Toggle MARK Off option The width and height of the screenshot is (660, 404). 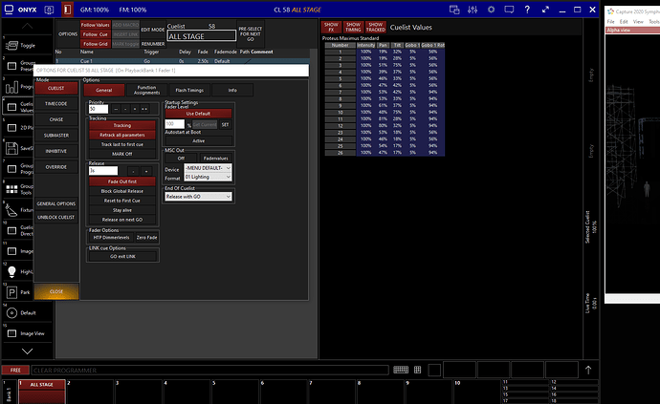pos(122,154)
